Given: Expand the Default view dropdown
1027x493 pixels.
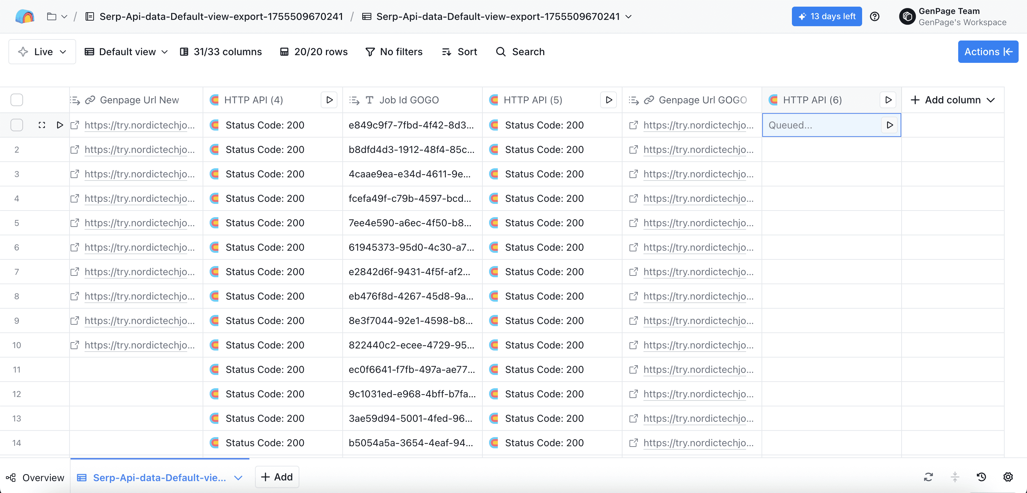Looking at the screenshot, I should pyautogui.click(x=126, y=52).
